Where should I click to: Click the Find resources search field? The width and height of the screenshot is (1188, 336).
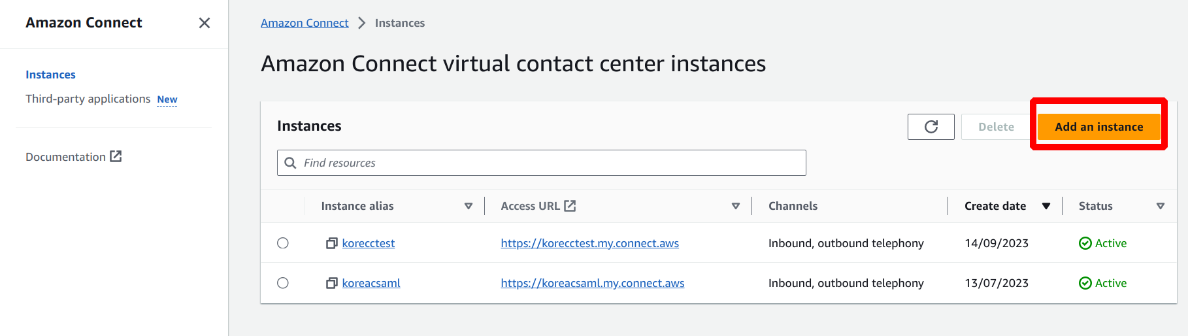549,163
